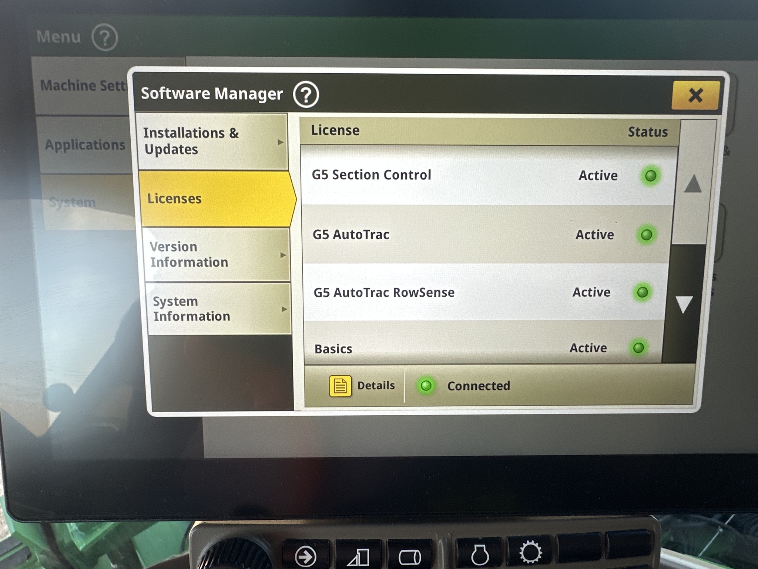Click Active status text for G5 AutoTrac
This screenshot has height=569, width=758.
point(594,234)
